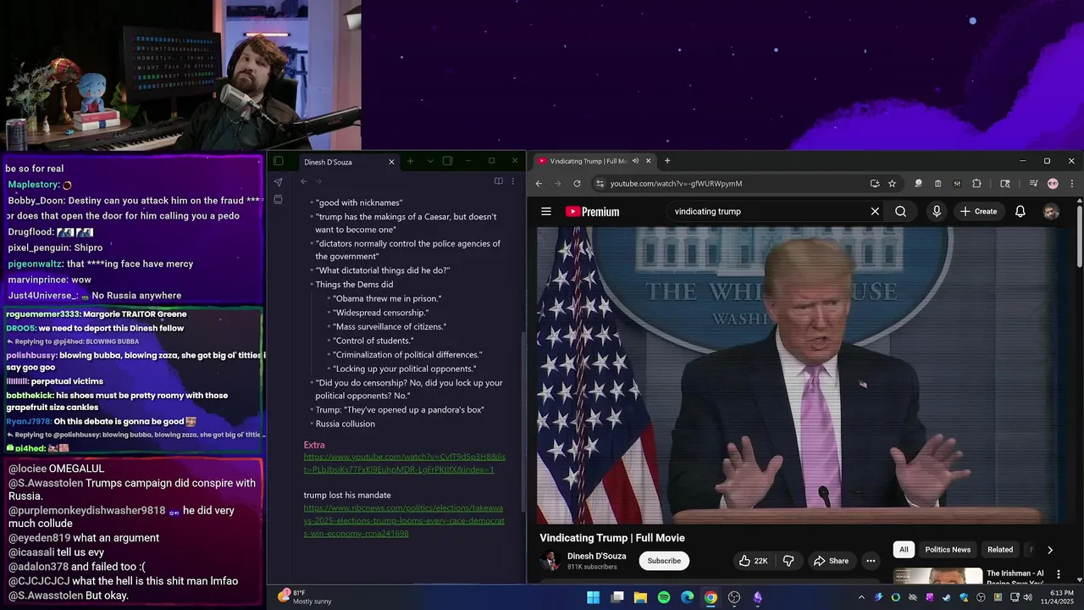Show more filter chips with arrow

click(x=1050, y=550)
